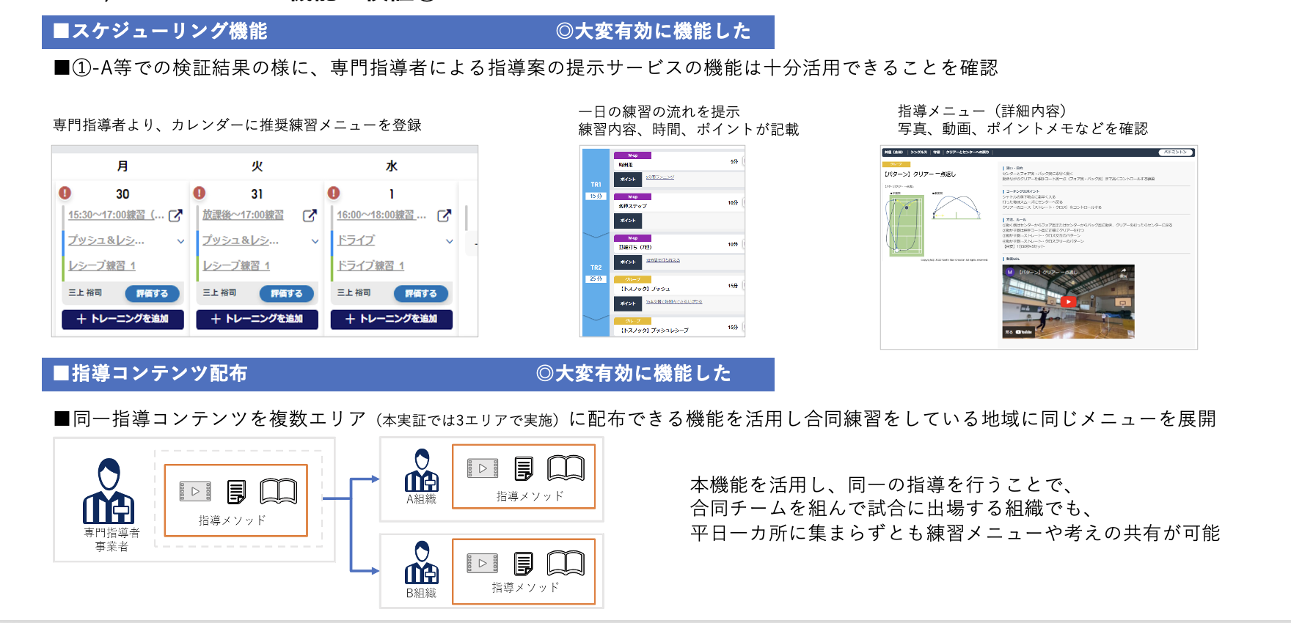
Task: Select クリアーとセンターへの戻り breadcrumb item
Action: pyautogui.click(x=967, y=152)
